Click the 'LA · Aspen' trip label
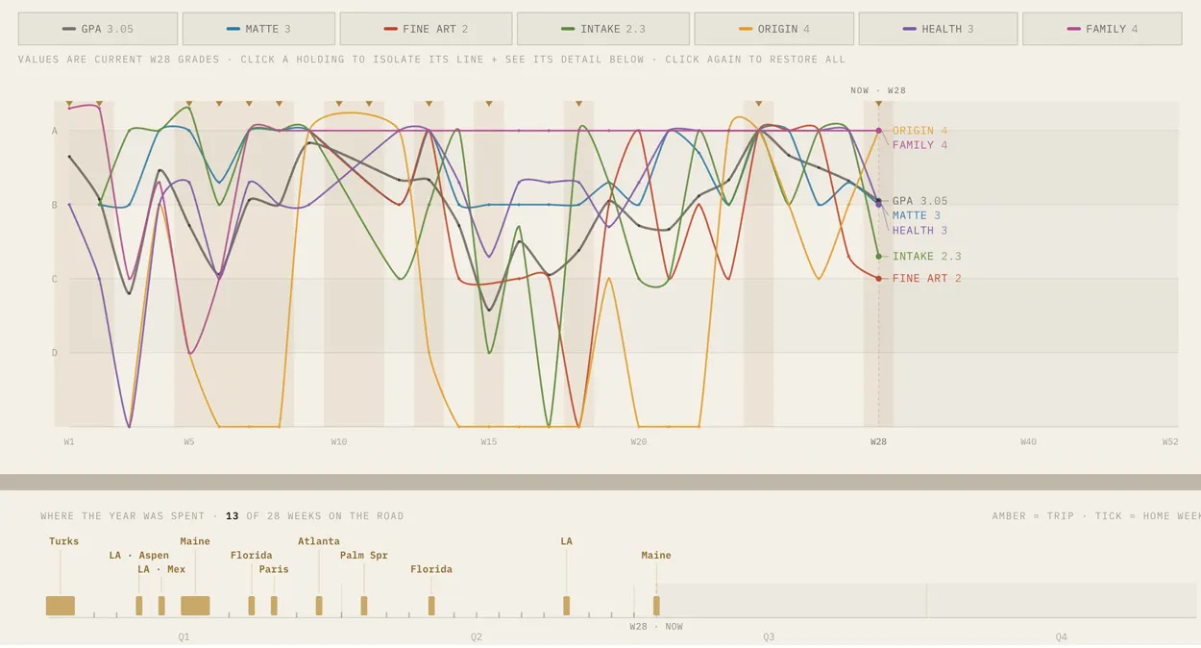This screenshot has height=648, width=1201. click(x=139, y=556)
